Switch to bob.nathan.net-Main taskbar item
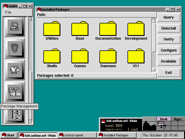185x139 pixels. pos(38,135)
